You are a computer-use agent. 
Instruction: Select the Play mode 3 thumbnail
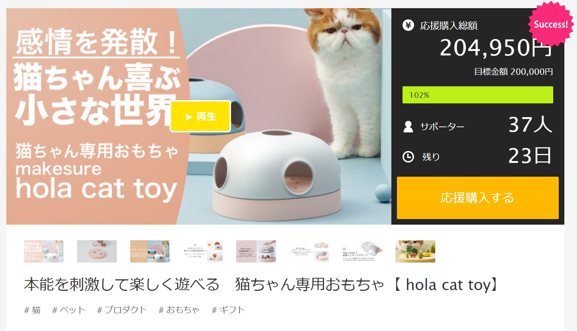tap(362, 251)
